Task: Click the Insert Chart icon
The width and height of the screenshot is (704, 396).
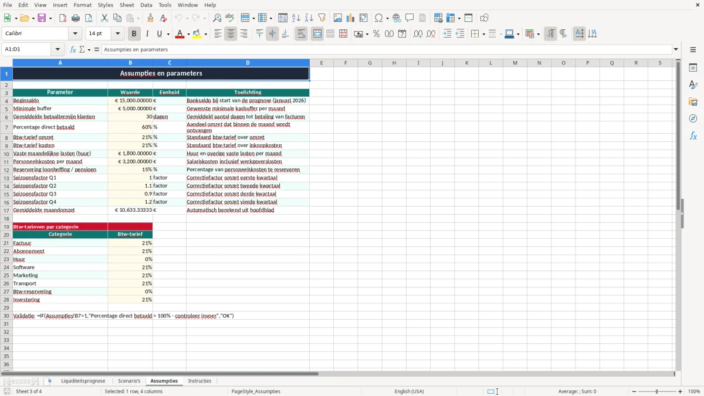Action: coord(351,18)
